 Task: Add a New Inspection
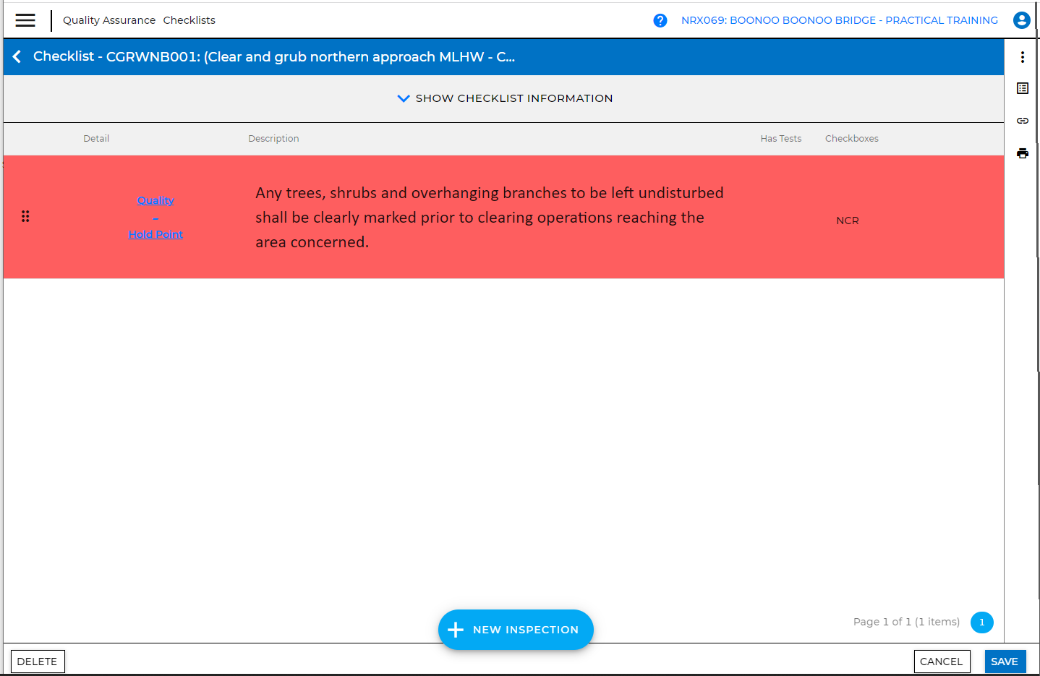tap(516, 630)
